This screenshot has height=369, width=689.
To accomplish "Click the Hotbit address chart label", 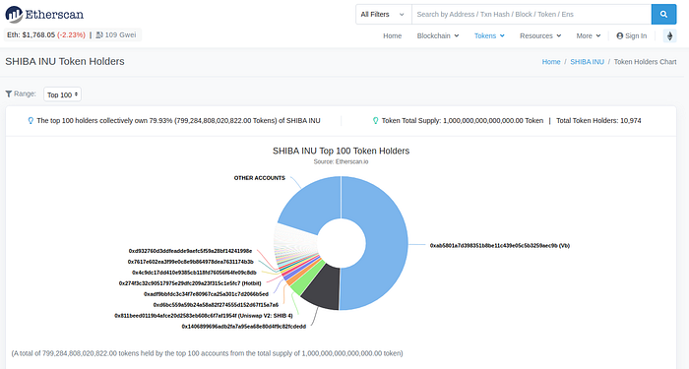I will coord(190,283).
